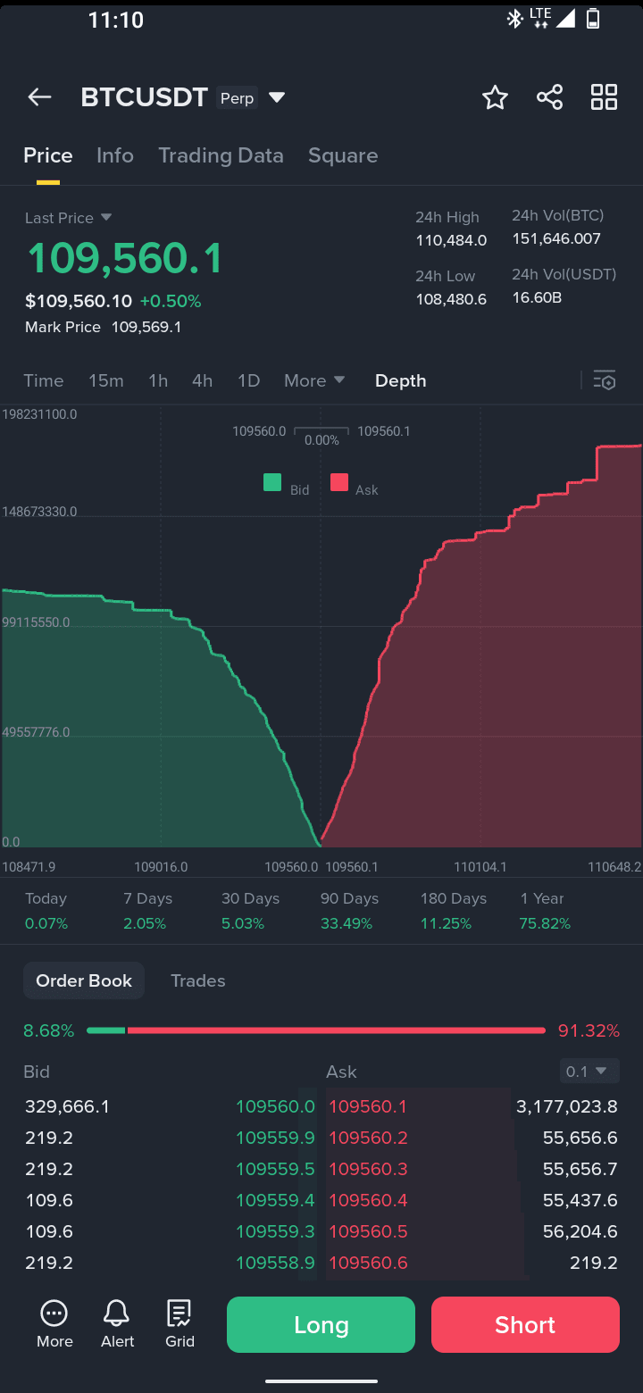Tap the 24h Low 108,480.6 value
The image size is (643, 1393).
[x=451, y=299]
